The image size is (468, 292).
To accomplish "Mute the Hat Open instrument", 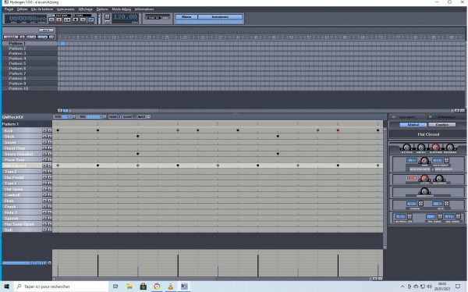I will (44, 189).
